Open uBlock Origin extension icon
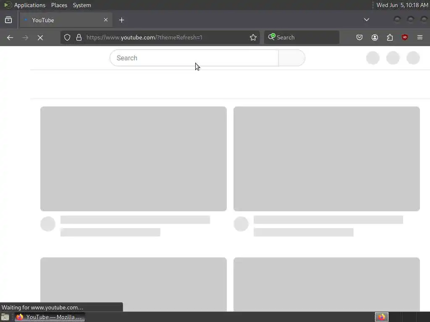430x322 pixels. click(404, 37)
